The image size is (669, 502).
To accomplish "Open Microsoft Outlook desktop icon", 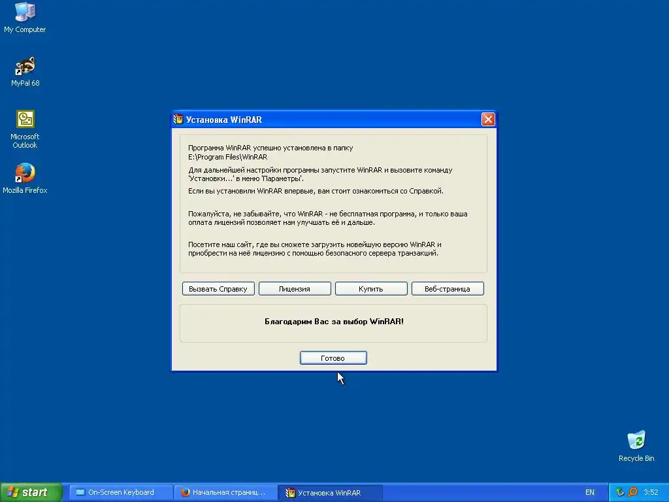I will (x=25, y=129).
